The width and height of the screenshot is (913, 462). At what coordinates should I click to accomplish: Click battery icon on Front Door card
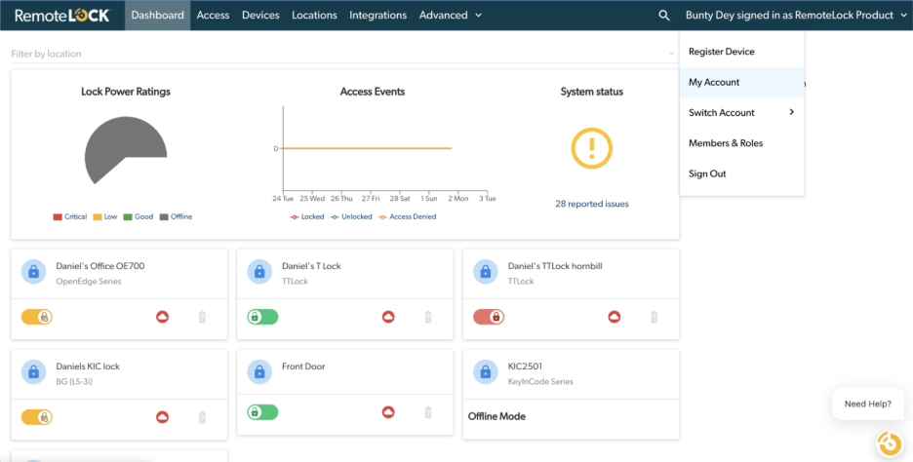428,412
